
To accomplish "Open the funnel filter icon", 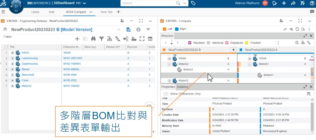I will point(101,39).
